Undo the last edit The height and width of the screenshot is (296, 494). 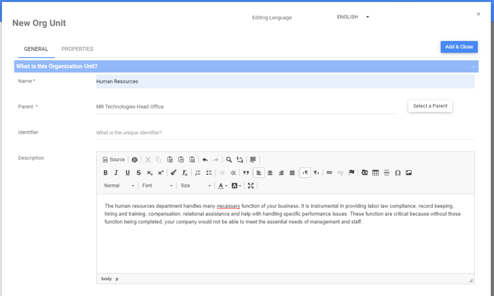coord(205,159)
